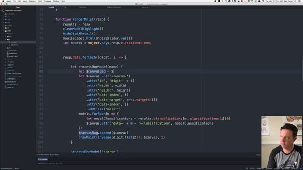The height and width of the screenshot is (170, 303).
Task: Open the Apple menu
Action: pos(3,1)
